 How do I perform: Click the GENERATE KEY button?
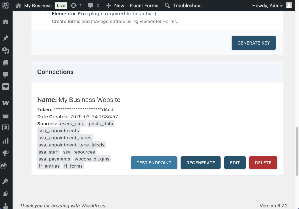[253, 43]
